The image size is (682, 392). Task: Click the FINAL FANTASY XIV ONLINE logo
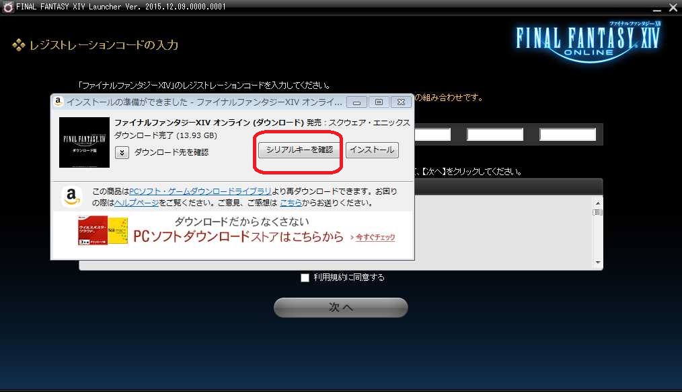(x=588, y=41)
